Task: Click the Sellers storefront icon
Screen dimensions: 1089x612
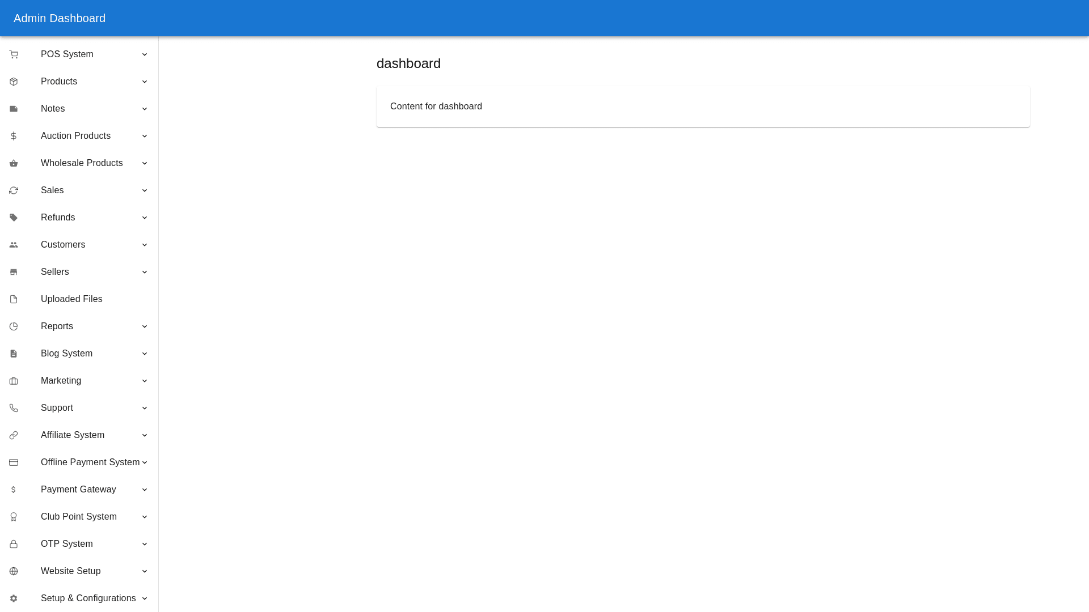Action: click(x=14, y=272)
